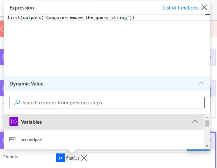Click empty space in the Inputs field
This screenshot has width=217, height=168.
pos(148,158)
